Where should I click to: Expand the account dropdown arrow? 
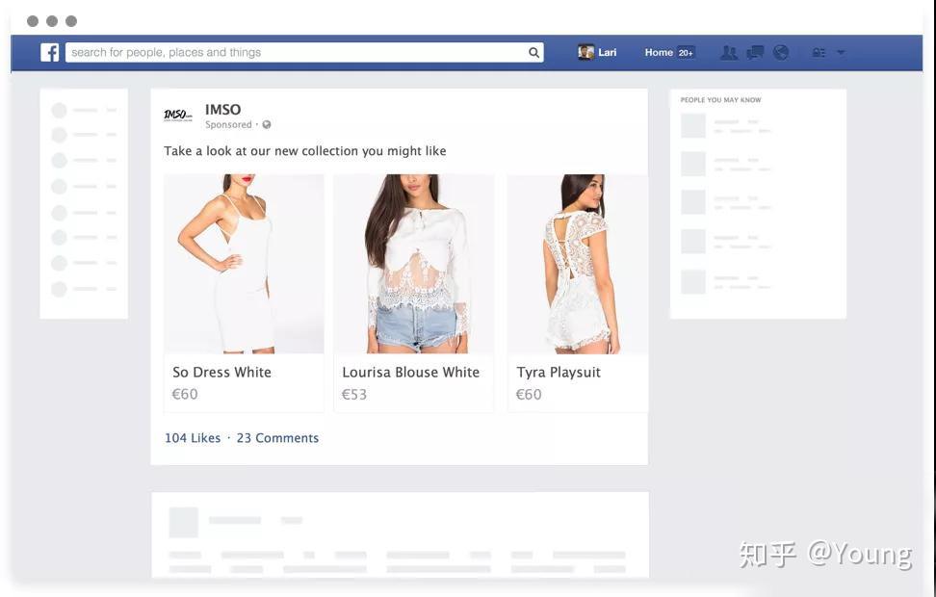[x=841, y=53]
